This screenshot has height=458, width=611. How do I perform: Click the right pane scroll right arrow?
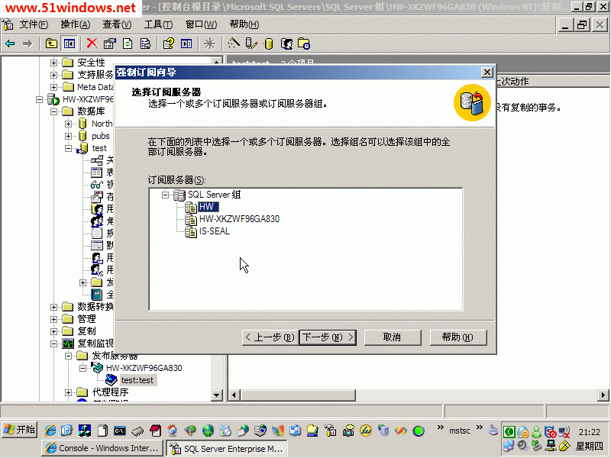pyautogui.click(x=603, y=395)
